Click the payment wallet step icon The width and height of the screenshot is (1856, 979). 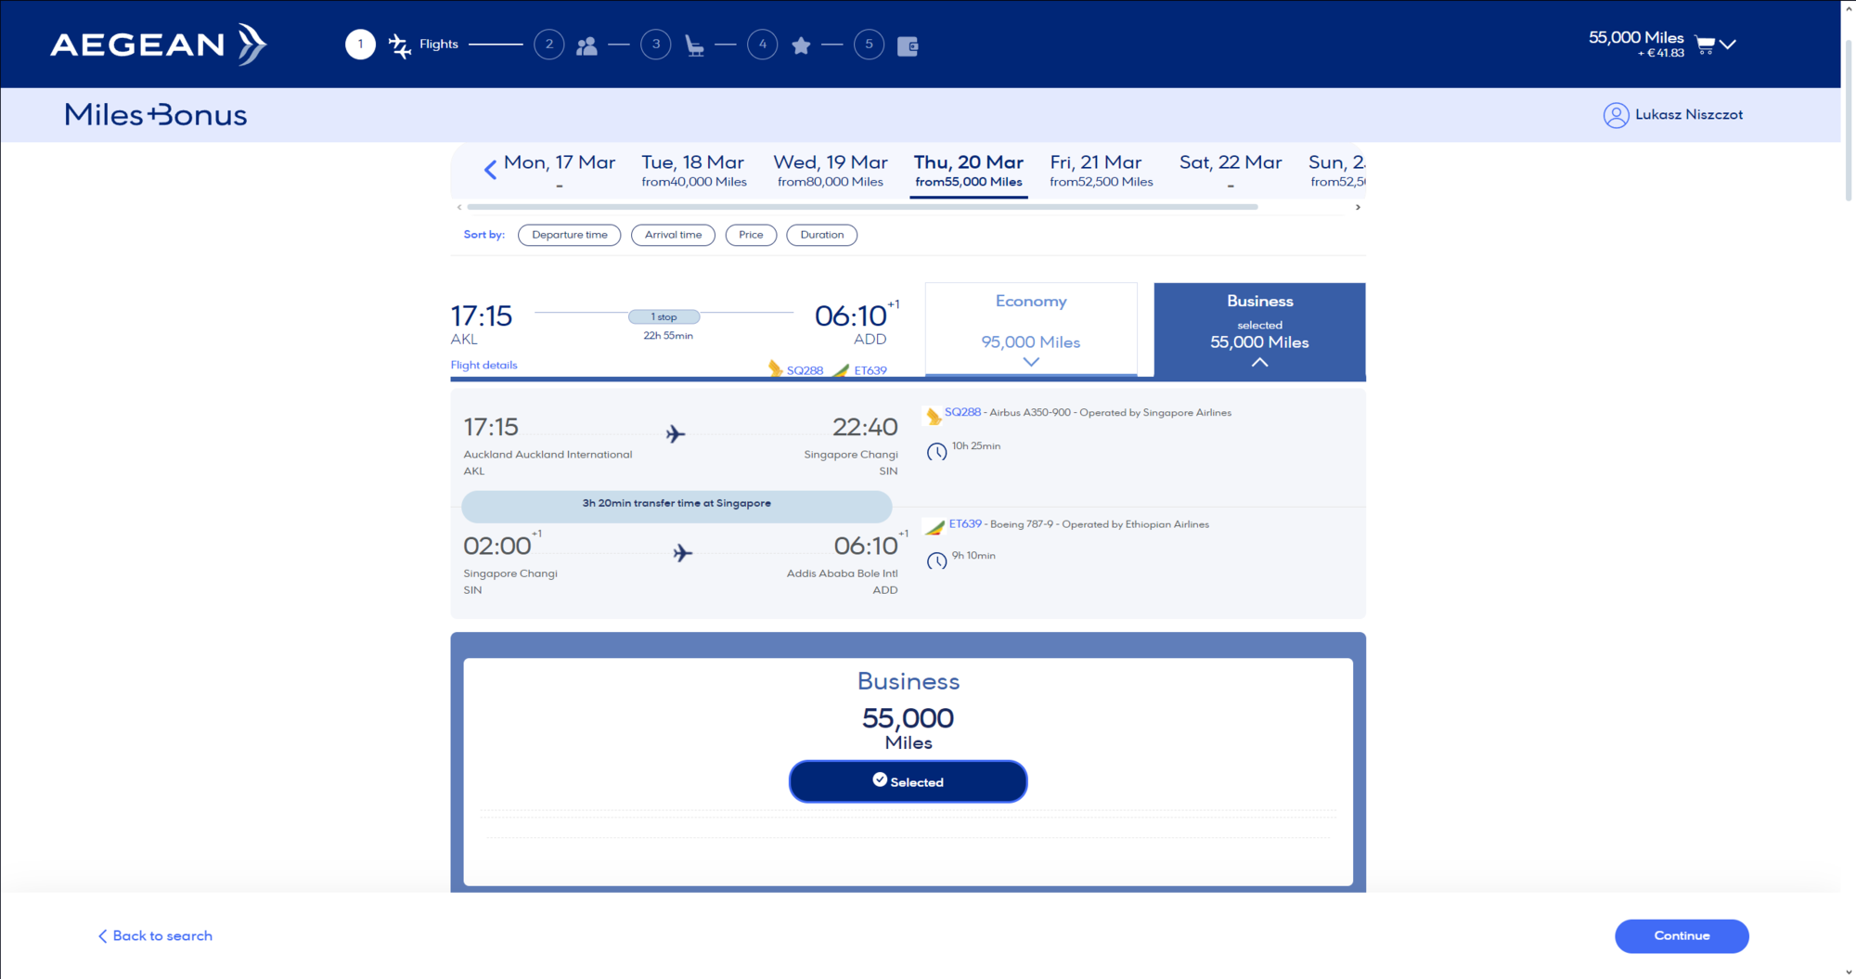(908, 46)
